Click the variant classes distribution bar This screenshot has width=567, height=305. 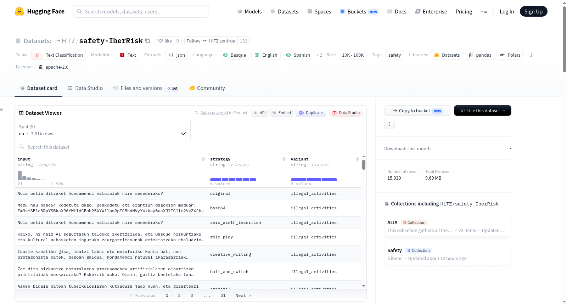pyautogui.click(x=314, y=180)
